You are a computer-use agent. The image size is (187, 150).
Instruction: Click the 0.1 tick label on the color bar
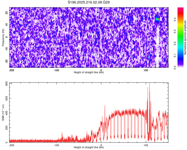(175, 55)
